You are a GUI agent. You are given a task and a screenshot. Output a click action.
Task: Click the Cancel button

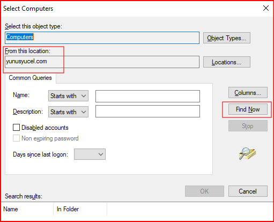click(x=248, y=191)
